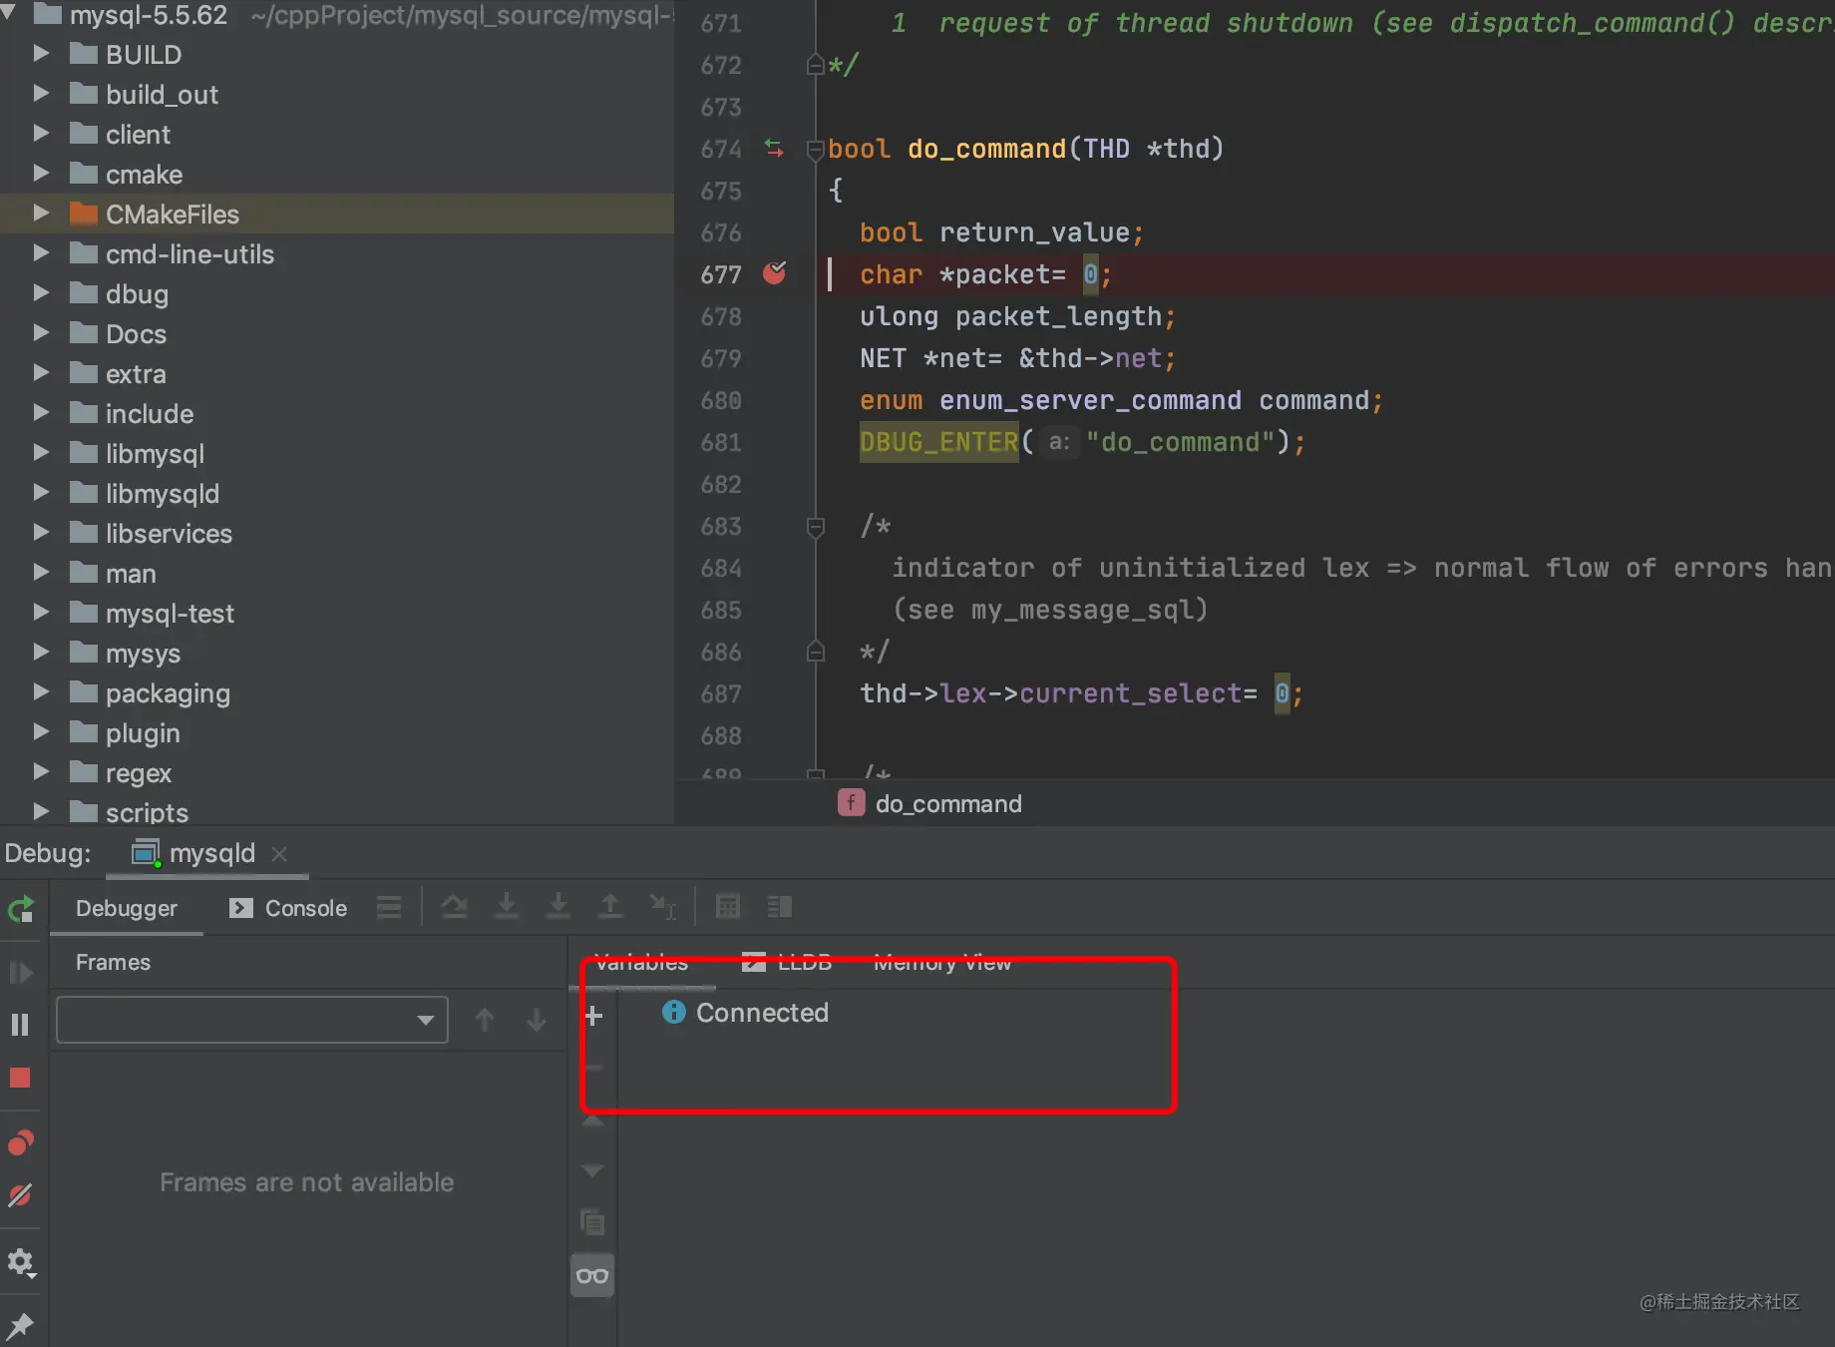View all breakpoints
The width and height of the screenshot is (1835, 1347).
(x=21, y=1142)
